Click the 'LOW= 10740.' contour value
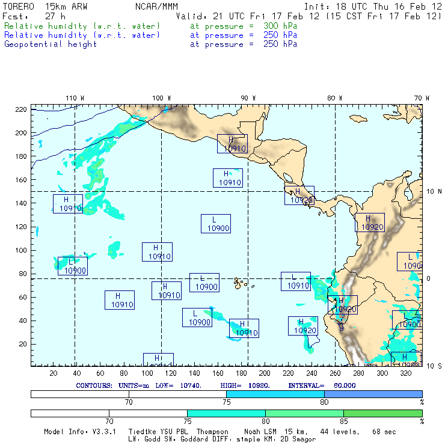The height and width of the screenshot is (445, 445). coord(178,385)
